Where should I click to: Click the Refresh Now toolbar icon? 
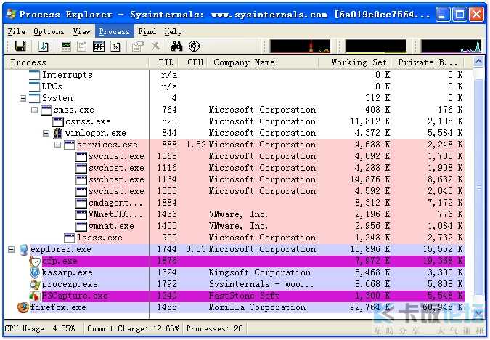coord(44,46)
